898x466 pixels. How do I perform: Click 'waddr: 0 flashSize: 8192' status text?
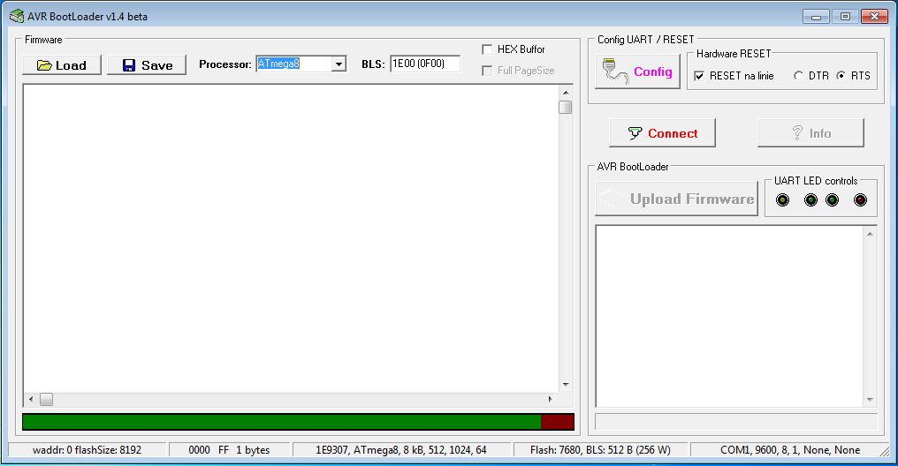click(x=87, y=450)
